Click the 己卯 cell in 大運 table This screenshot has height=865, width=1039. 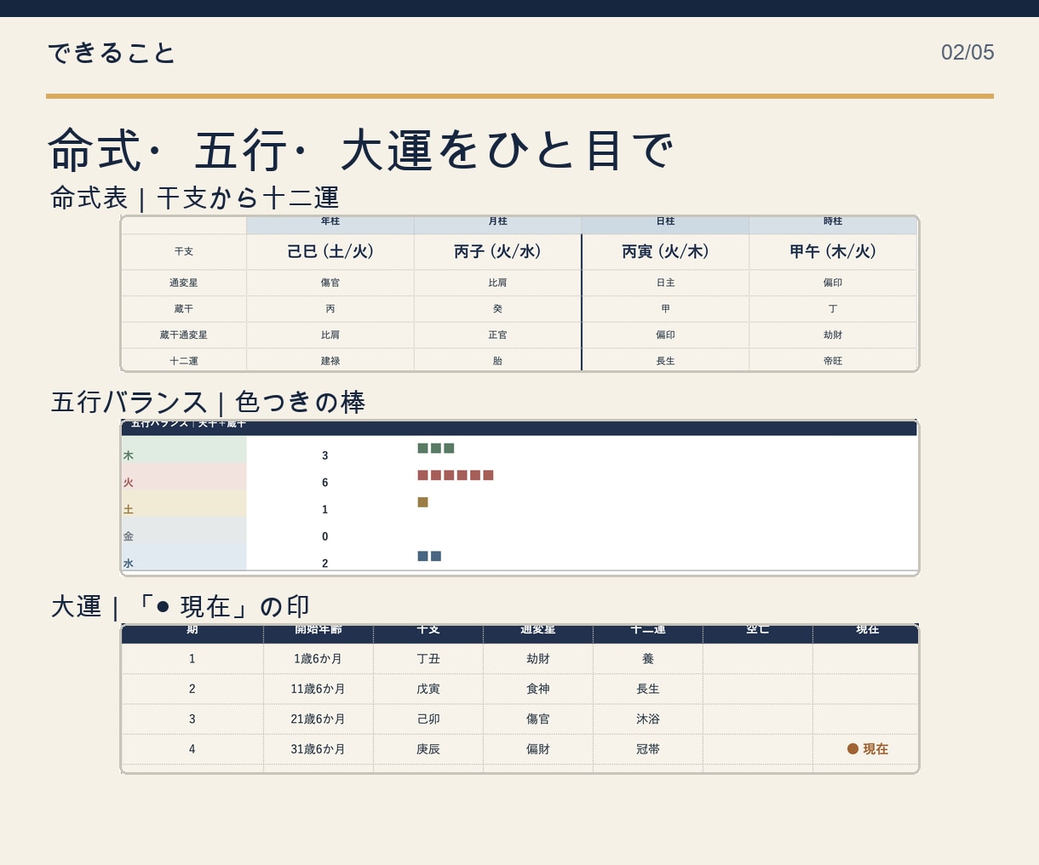click(428, 719)
